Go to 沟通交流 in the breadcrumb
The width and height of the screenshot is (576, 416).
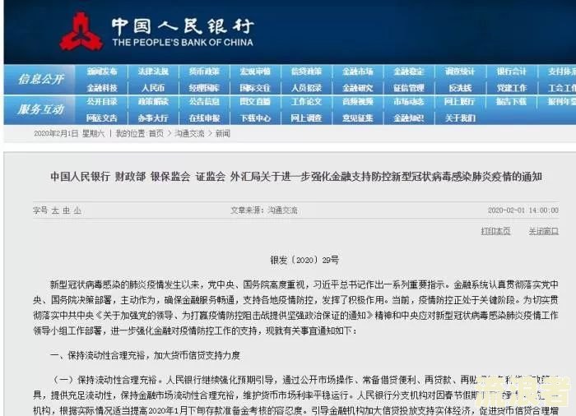point(189,134)
